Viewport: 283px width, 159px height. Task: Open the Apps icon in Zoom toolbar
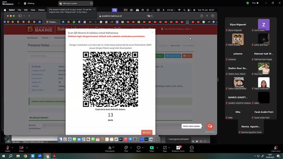(165, 148)
